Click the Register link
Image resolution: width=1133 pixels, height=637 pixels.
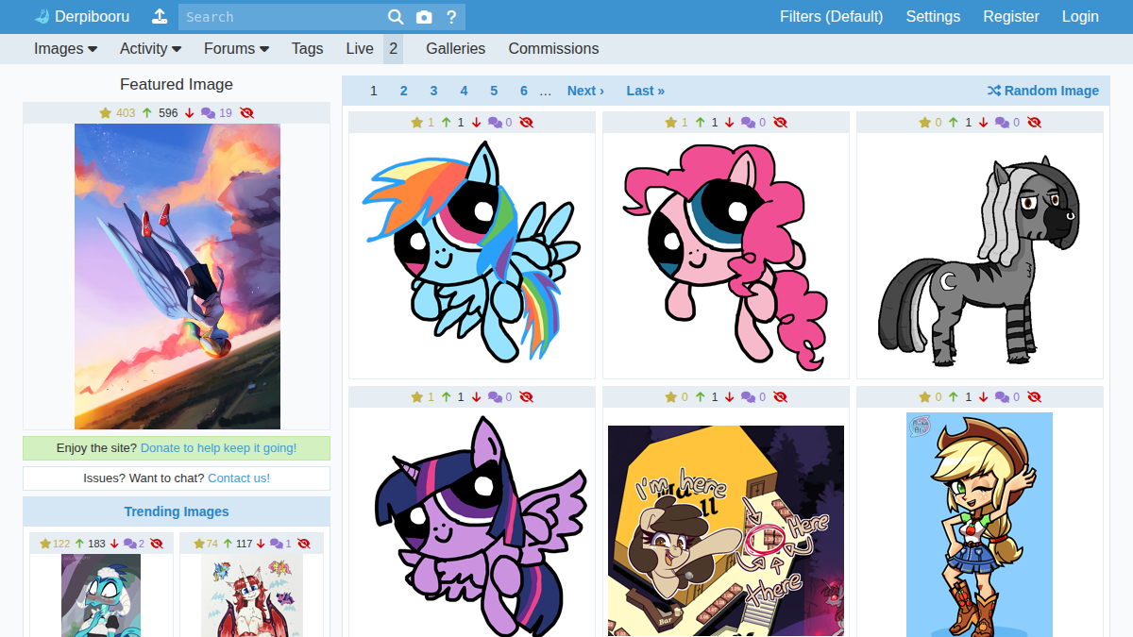click(x=1011, y=16)
